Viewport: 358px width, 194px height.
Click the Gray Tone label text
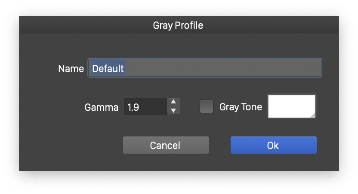[241, 107]
